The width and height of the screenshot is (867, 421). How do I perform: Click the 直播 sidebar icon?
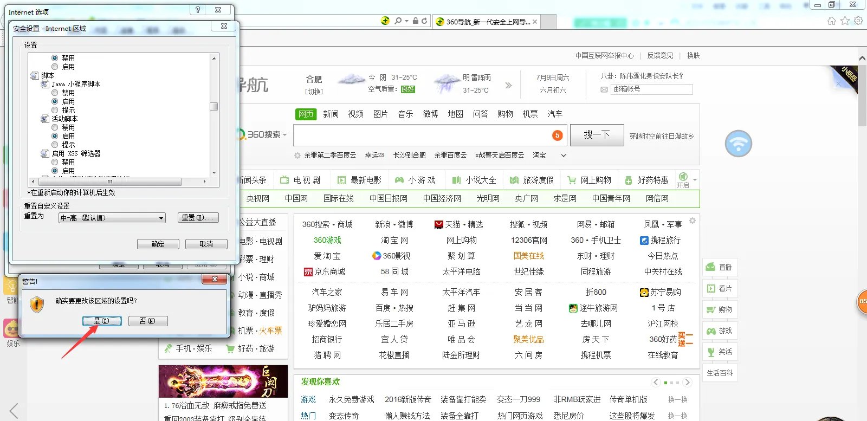[x=710, y=267]
